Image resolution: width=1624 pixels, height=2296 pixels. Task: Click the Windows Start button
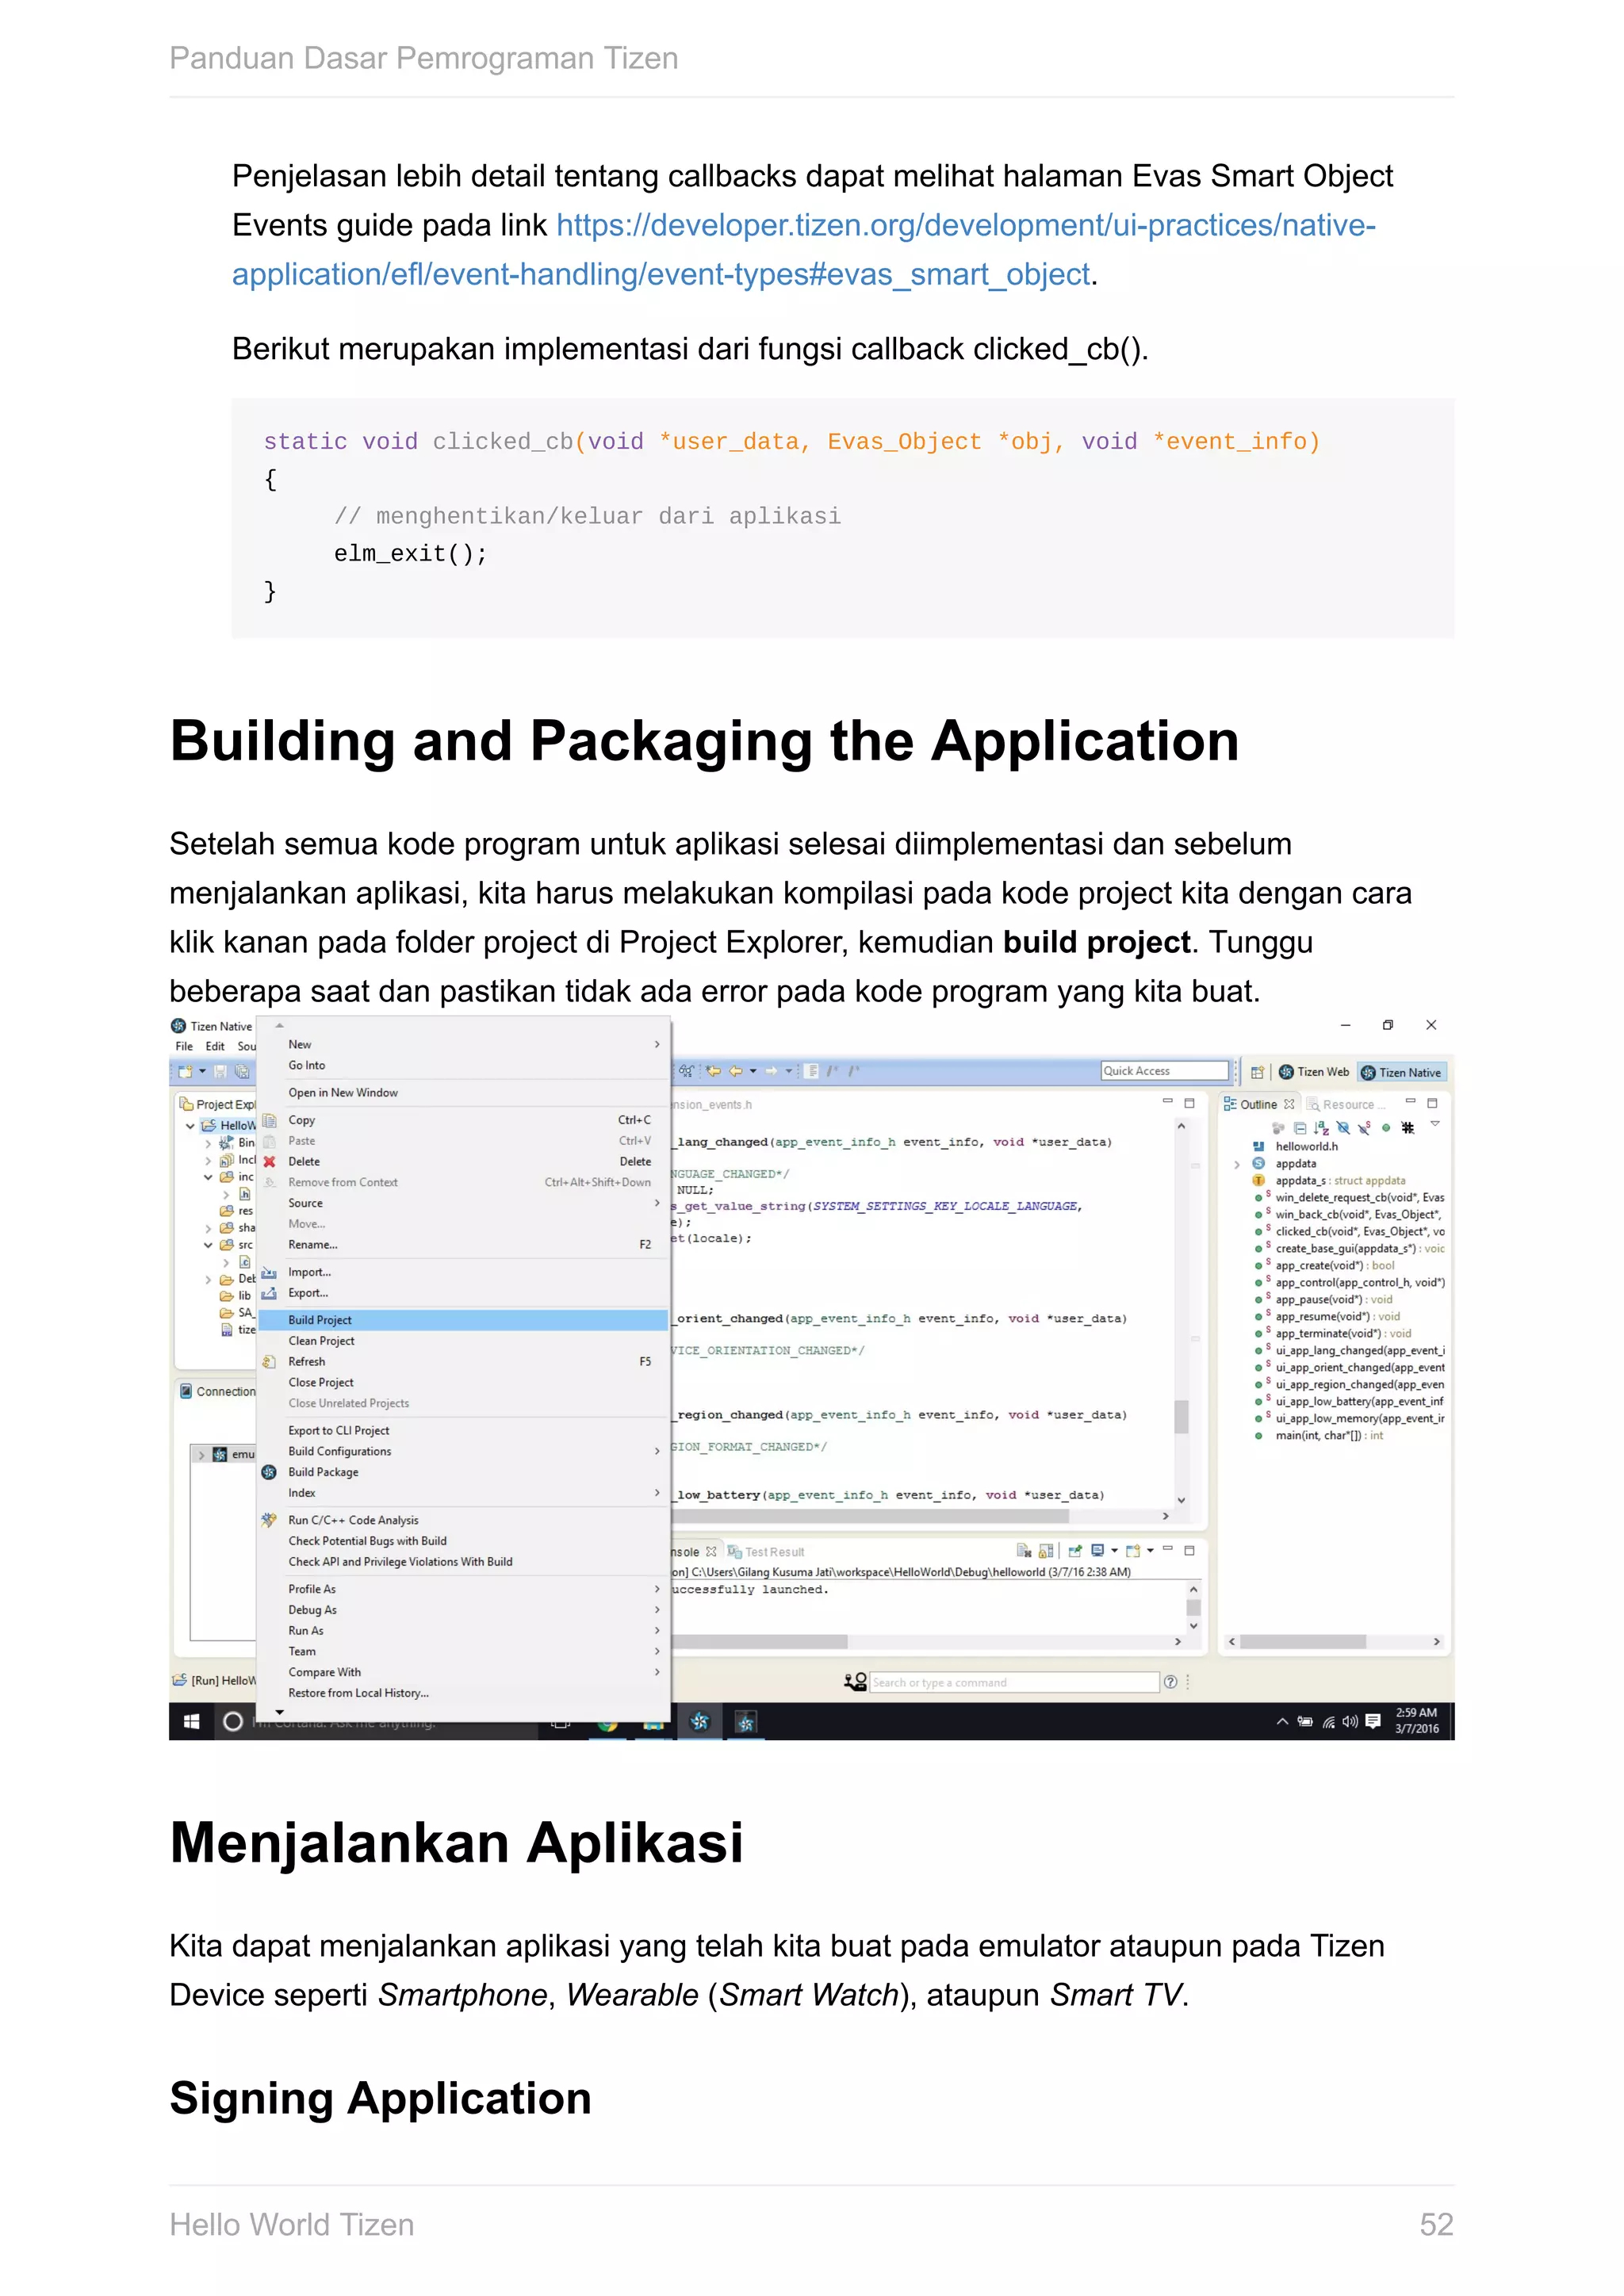pyautogui.click(x=191, y=1721)
